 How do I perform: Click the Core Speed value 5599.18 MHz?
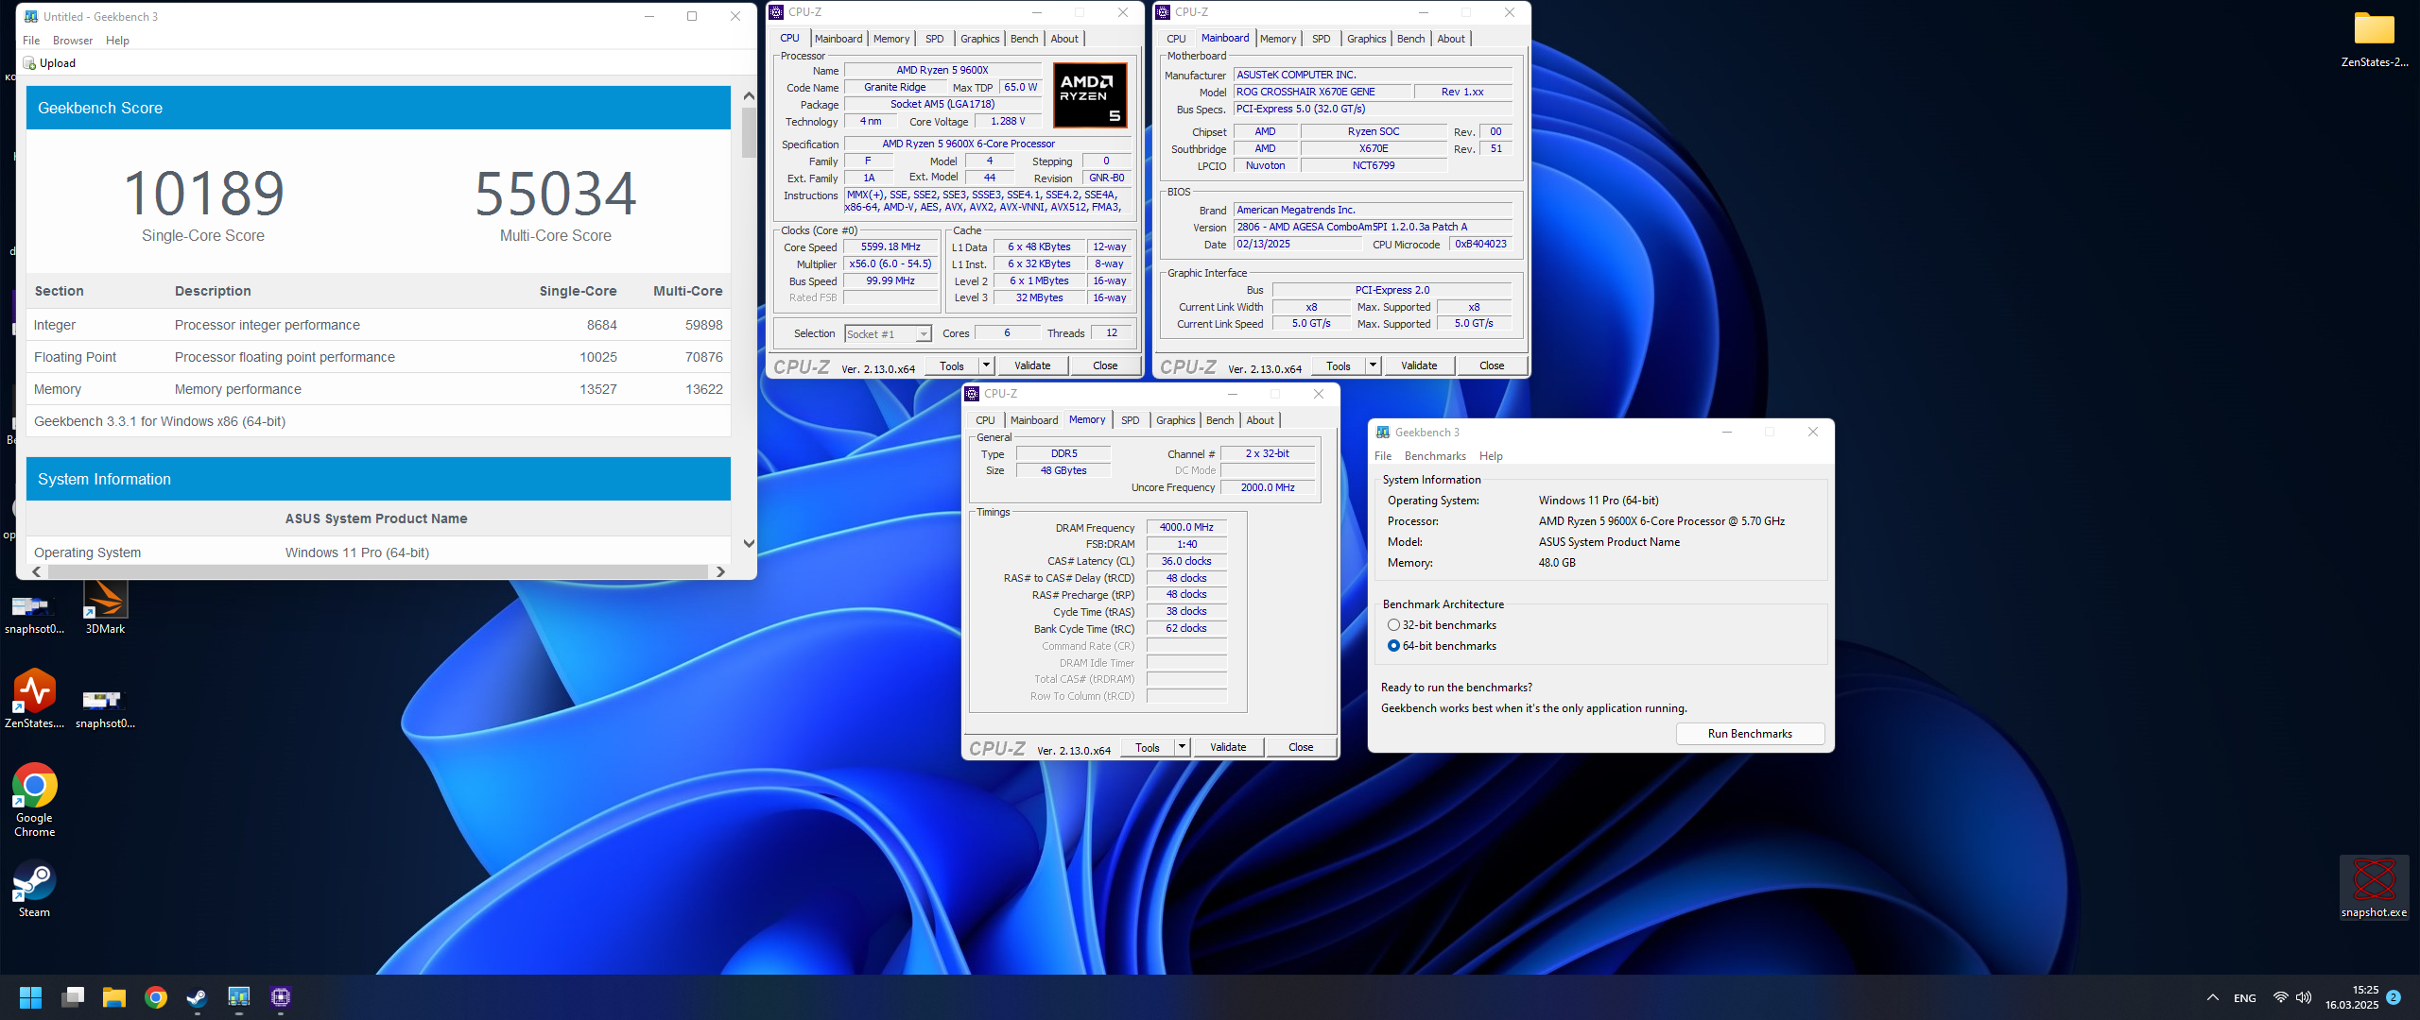(890, 247)
